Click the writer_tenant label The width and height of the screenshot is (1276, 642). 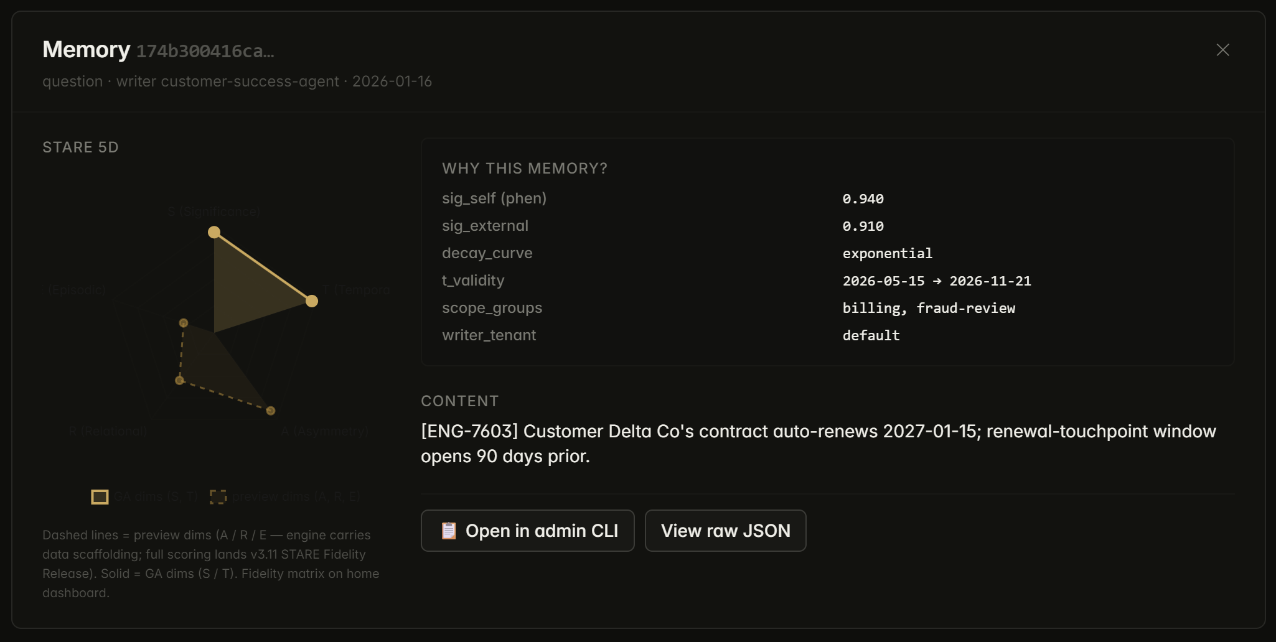point(489,335)
